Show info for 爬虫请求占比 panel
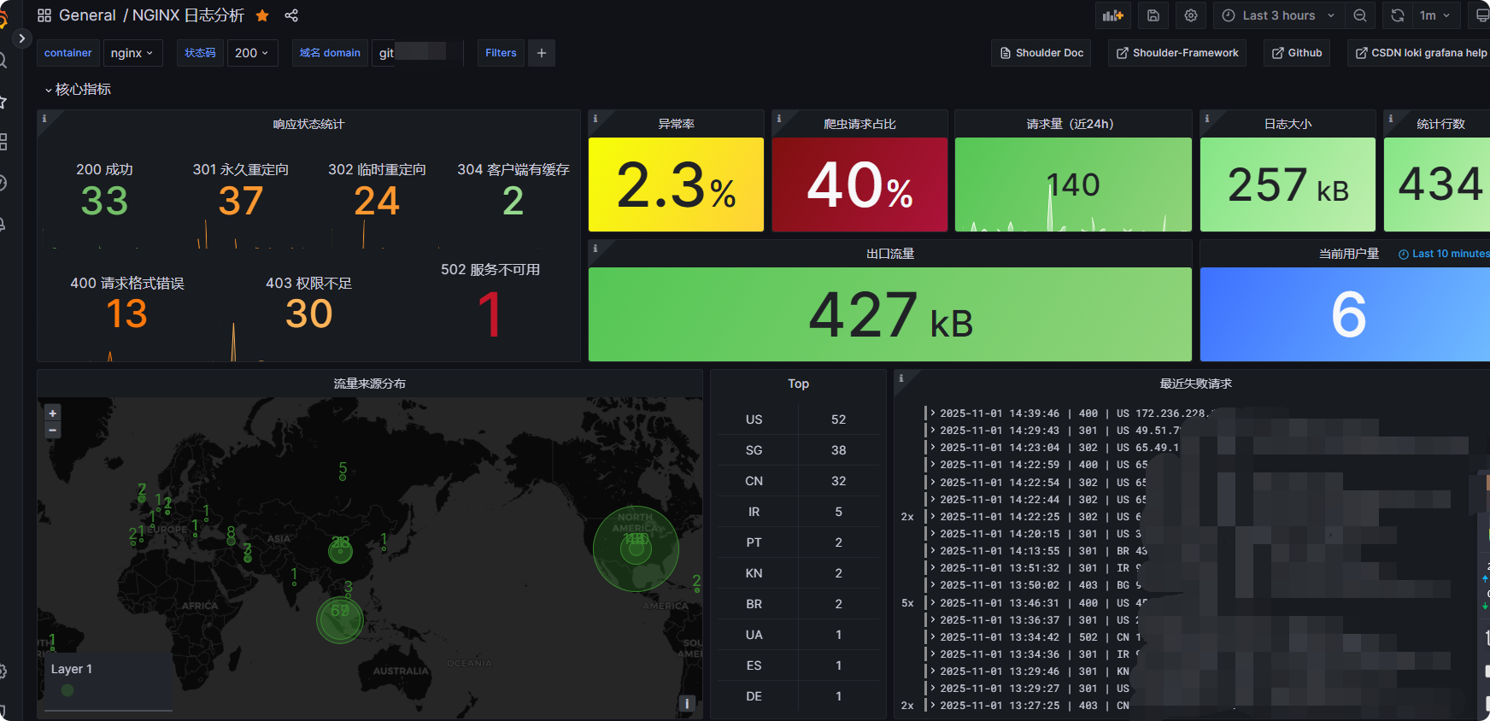1490x721 pixels. [x=779, y=119]
